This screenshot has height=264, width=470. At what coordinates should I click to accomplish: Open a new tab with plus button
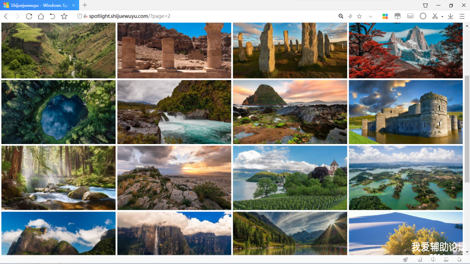(85, 5)
